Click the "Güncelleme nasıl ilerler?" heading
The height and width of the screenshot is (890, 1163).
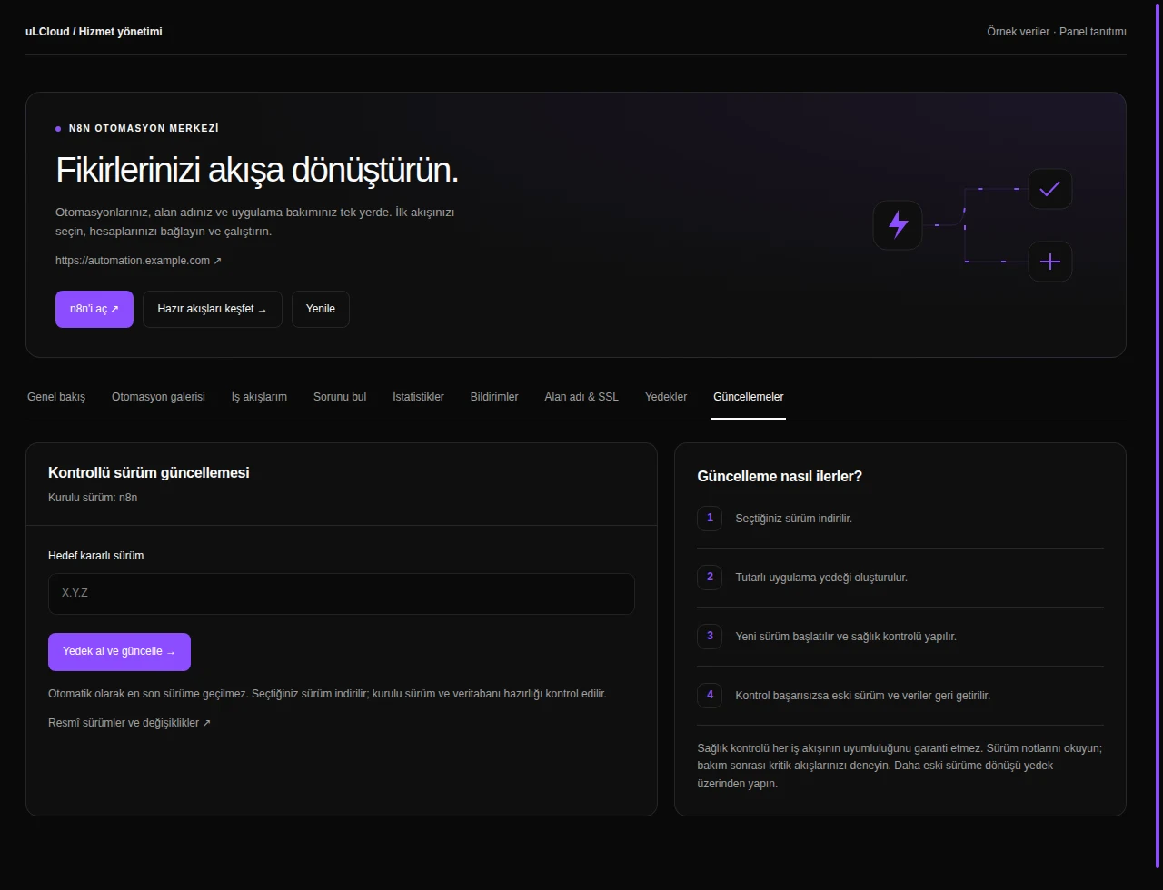click(780, 476)
